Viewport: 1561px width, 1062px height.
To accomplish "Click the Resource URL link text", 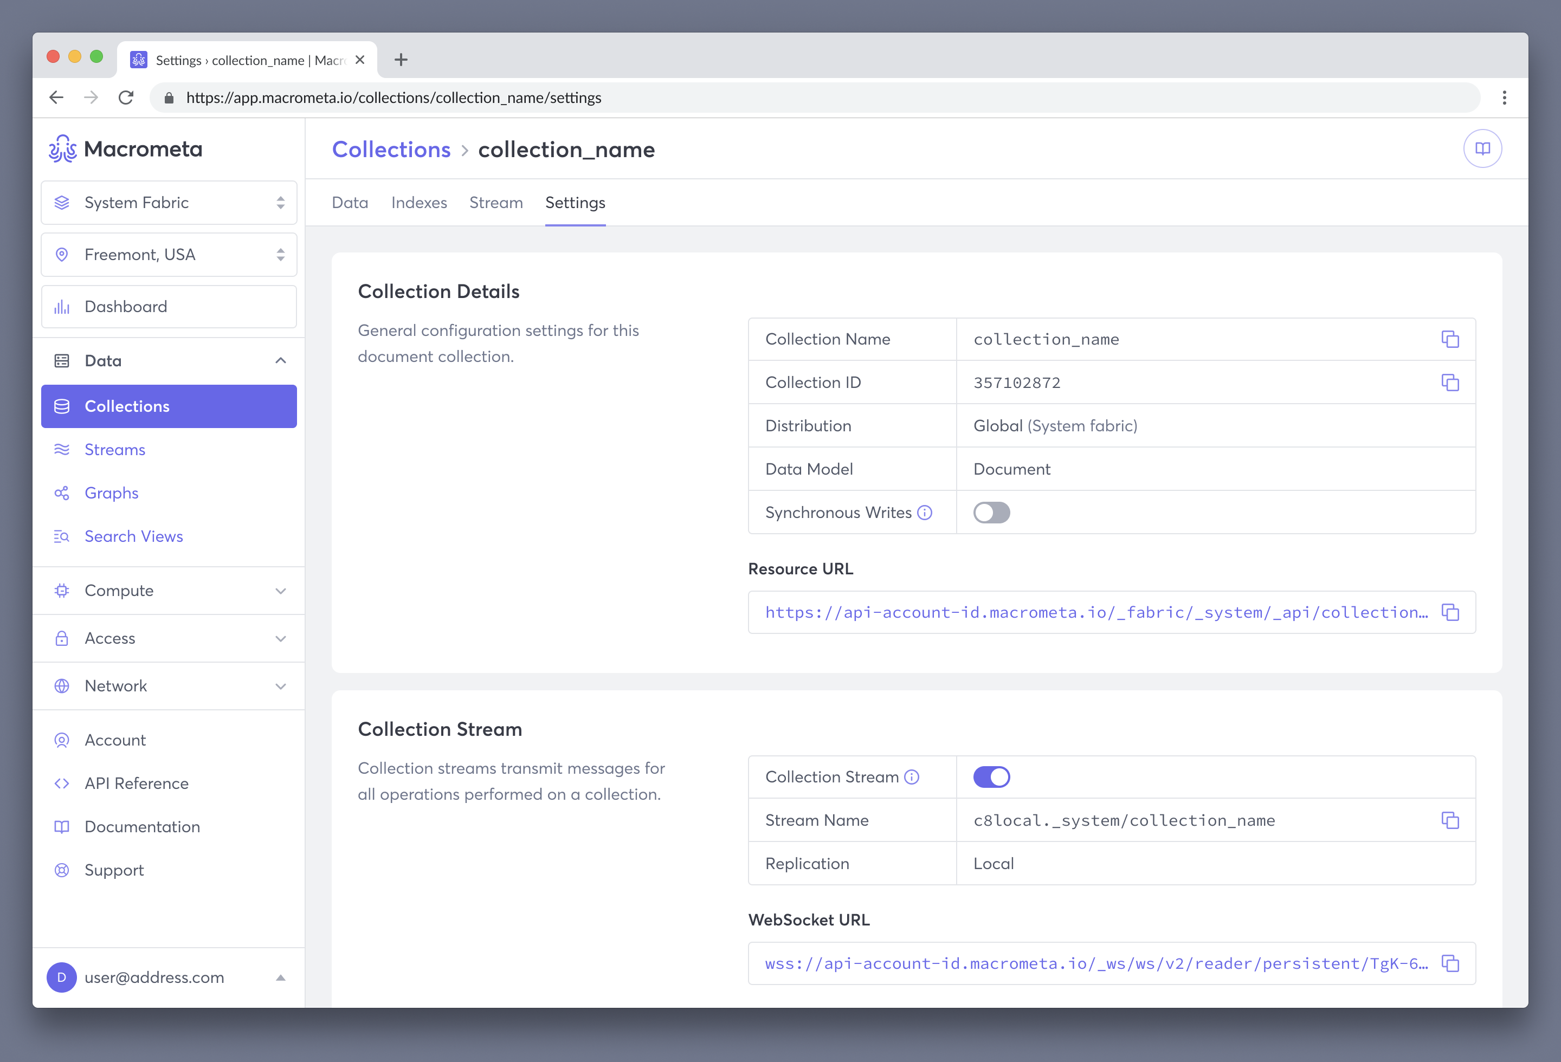I will (x=1096, y=612).
